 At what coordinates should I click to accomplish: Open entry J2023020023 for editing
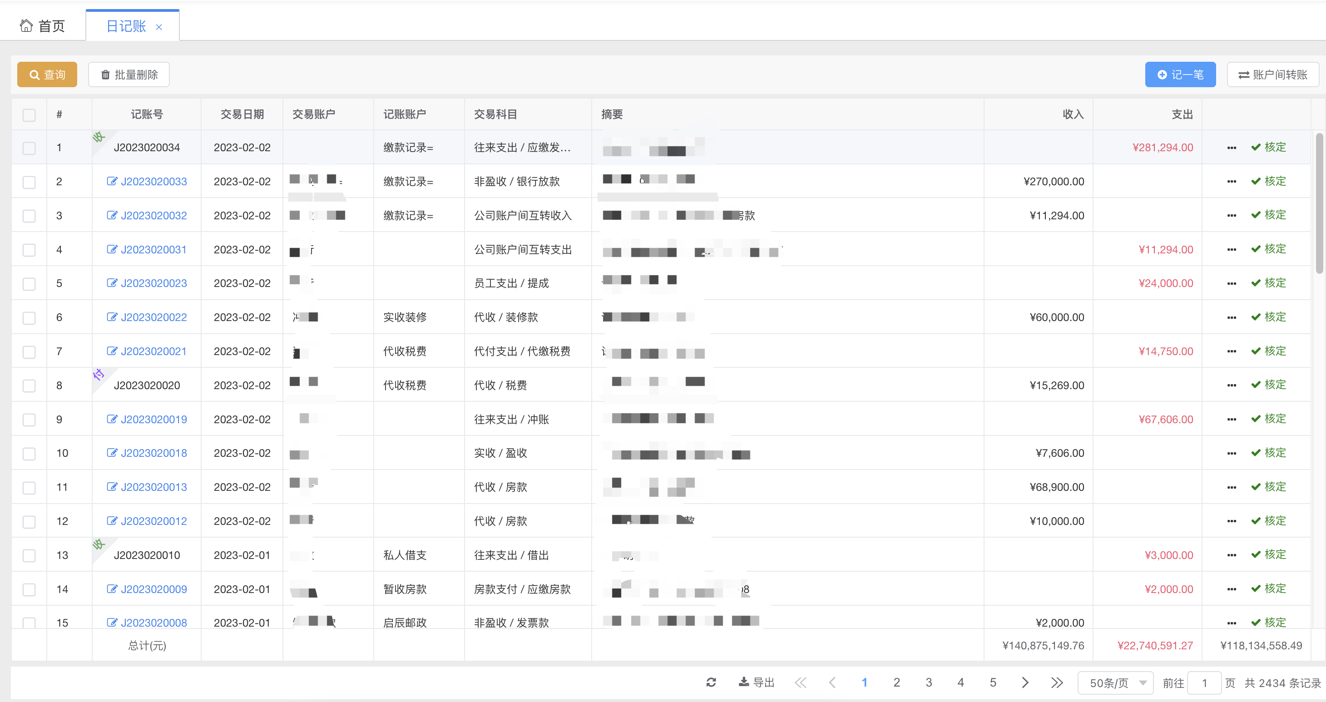point(147,283)
